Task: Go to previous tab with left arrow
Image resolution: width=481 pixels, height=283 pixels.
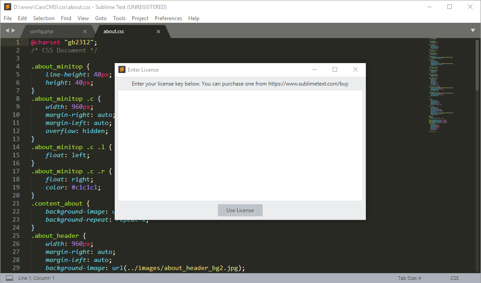Action: tap(7, 30)
